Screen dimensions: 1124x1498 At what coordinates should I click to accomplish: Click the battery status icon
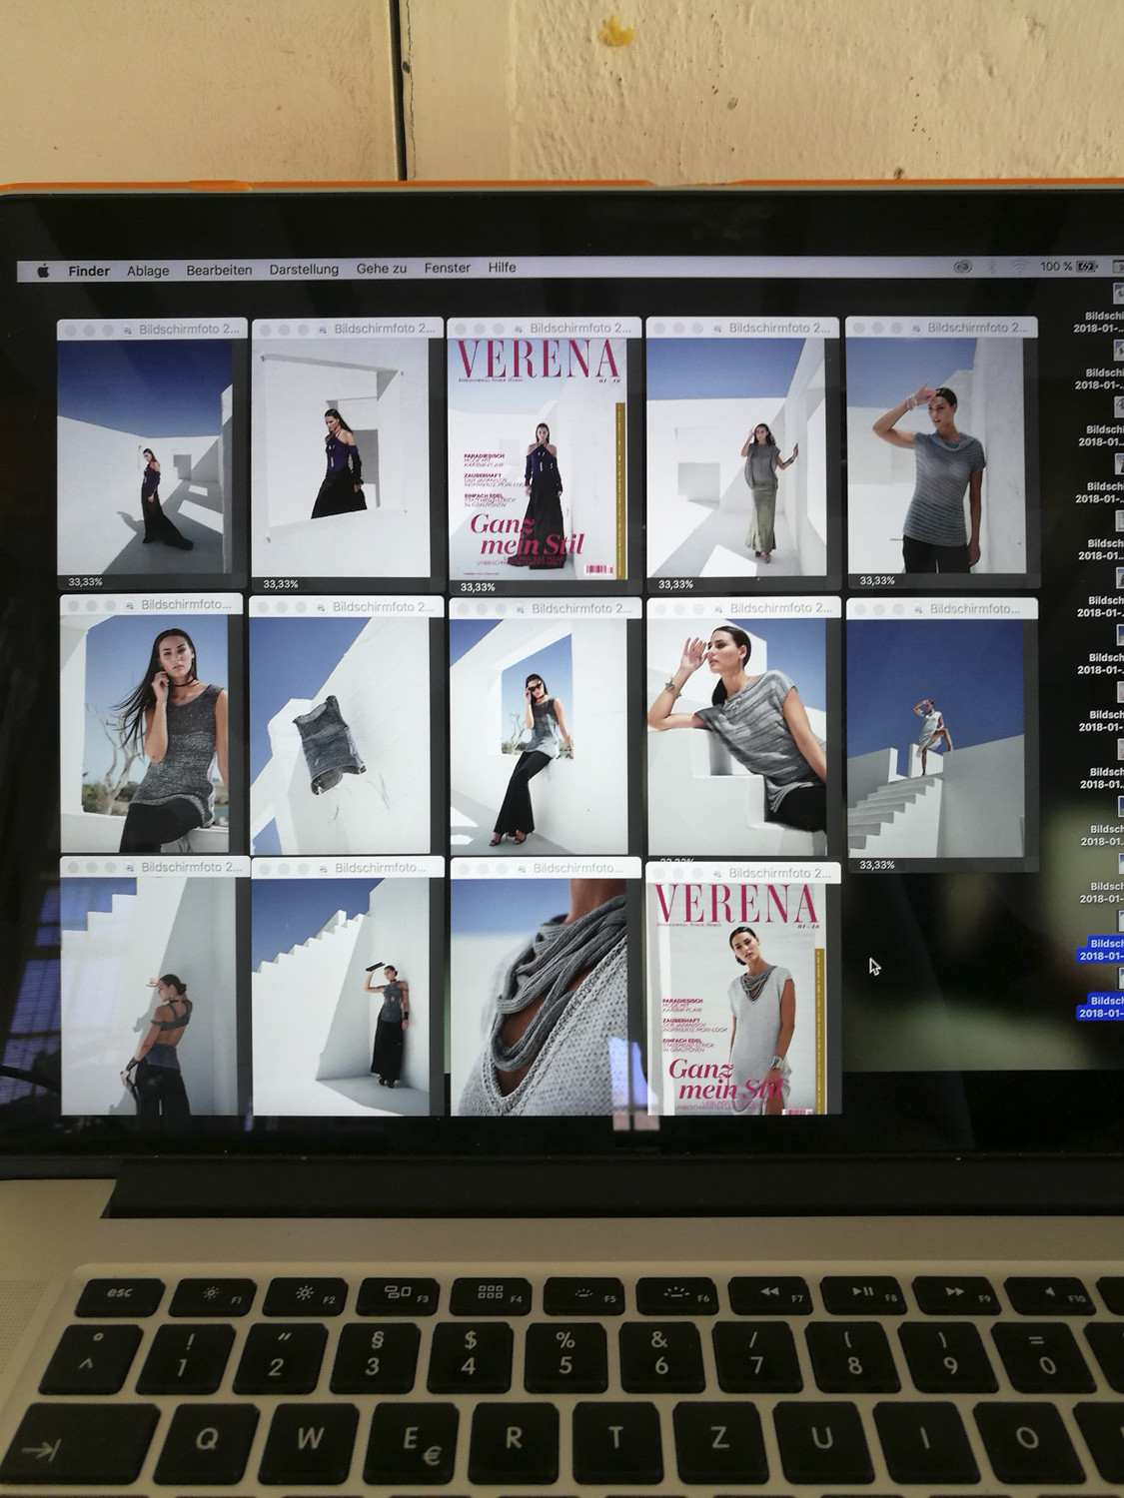(1087, 267)
